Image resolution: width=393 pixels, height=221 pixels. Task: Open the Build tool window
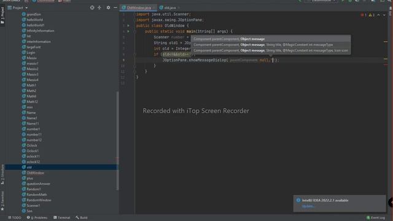(x=82, y=217)
